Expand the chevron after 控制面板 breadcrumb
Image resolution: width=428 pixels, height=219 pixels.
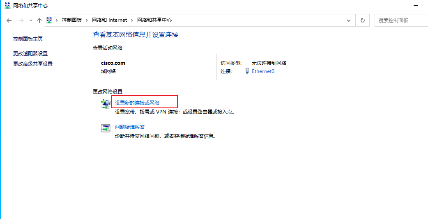point(87,20)
